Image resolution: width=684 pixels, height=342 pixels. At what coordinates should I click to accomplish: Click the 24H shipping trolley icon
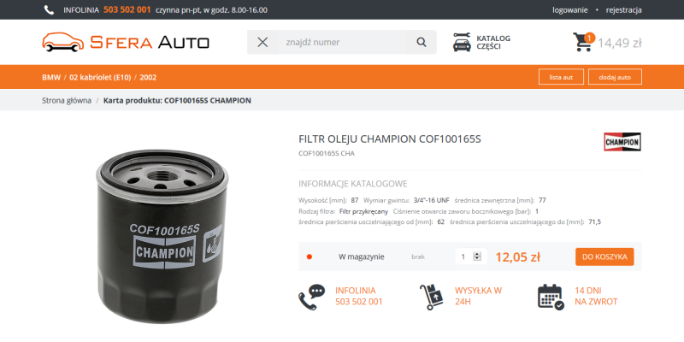pyautogui.click(x=432, y=297)
